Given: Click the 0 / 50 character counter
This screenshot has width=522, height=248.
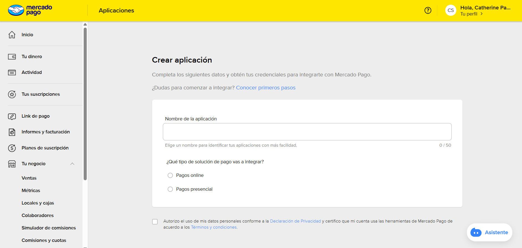Looking at the screenshot, I should [x=445, y=145].
